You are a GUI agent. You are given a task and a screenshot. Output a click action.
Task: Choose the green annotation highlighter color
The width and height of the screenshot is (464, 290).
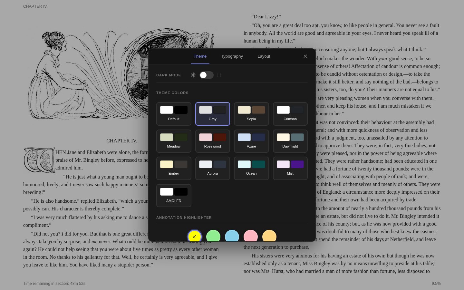pyautogui.click(x=213, y=236)
